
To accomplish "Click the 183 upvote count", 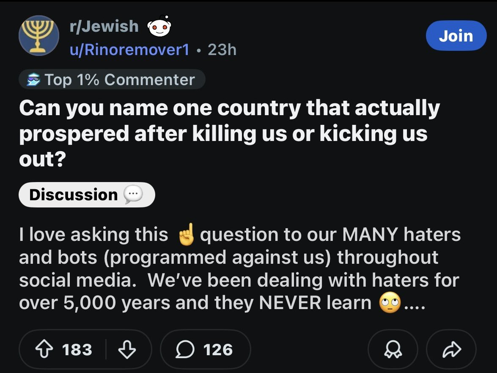I will 77,350.
